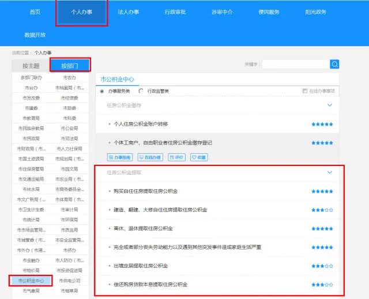
Task: Click the 办事指南 guide icon button
Action: [x=120, y=157]
